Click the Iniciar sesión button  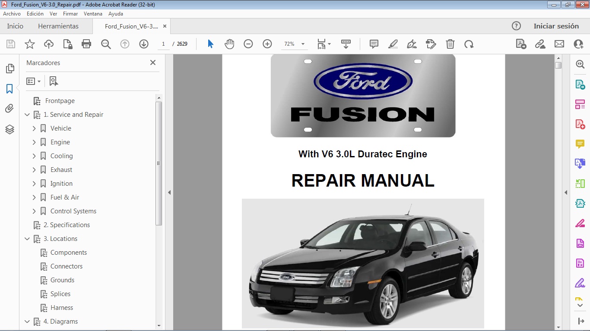(x=557, y=26)
